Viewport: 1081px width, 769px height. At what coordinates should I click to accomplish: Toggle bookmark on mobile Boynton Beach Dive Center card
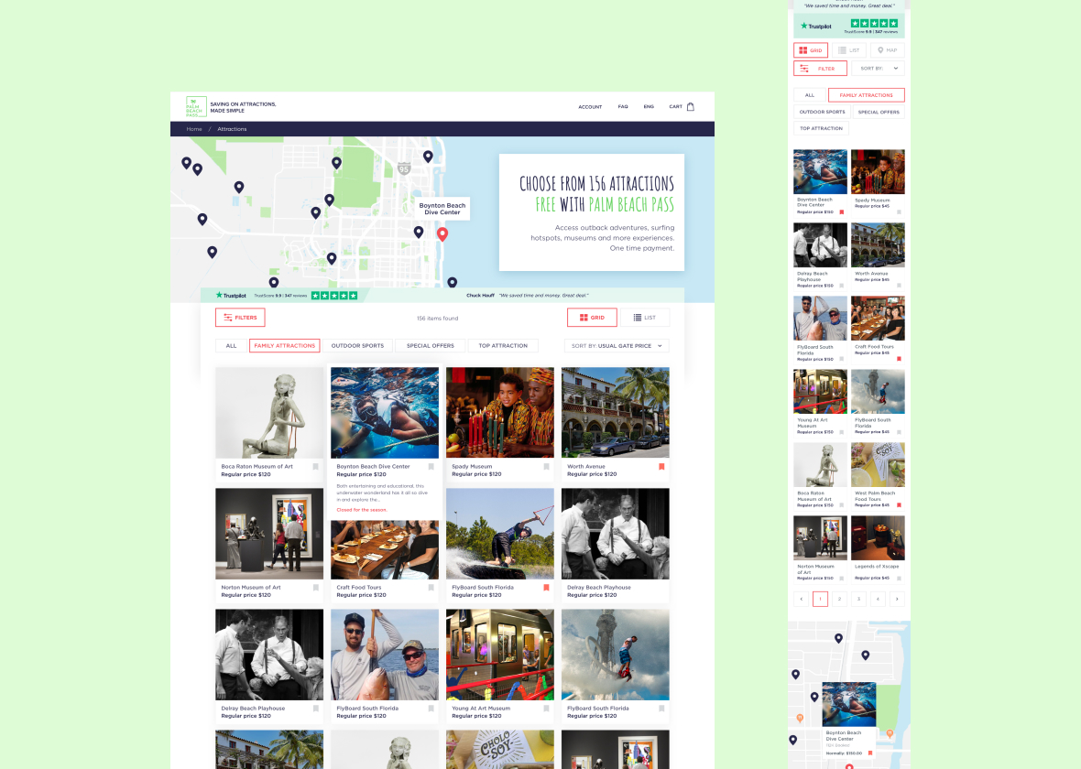842,211
